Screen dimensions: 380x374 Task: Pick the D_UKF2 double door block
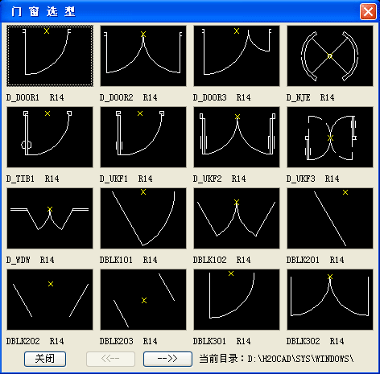point(237,137)
